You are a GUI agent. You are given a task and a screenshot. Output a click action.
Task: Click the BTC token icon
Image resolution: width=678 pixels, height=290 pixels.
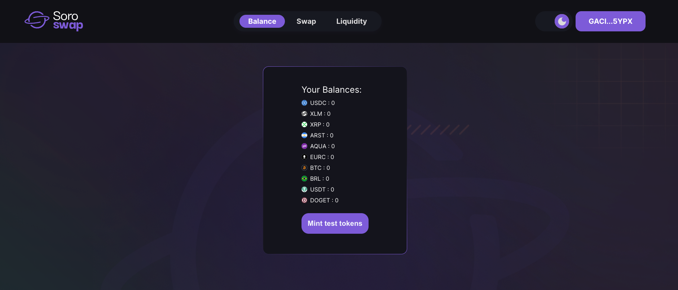click(x=304, y=168)
